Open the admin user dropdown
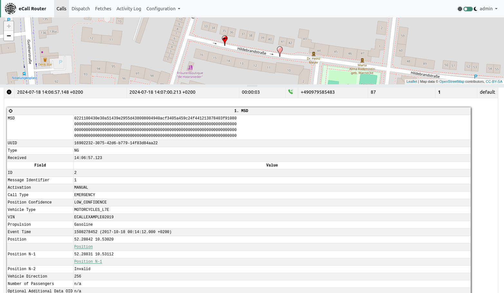Viewport: 504px width, 293px height. pos(488,9)
